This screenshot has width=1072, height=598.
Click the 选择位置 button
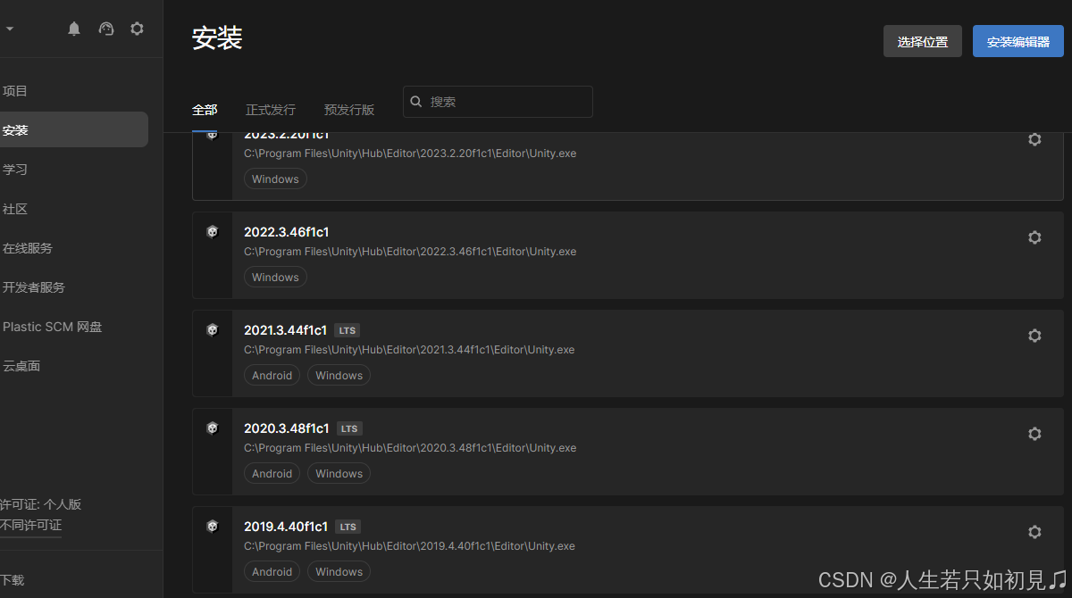(x=923, y=41)
